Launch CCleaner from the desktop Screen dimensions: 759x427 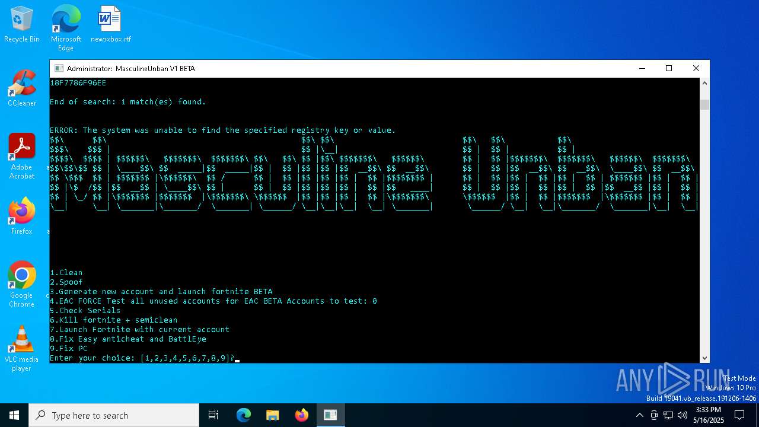(22, 89)
